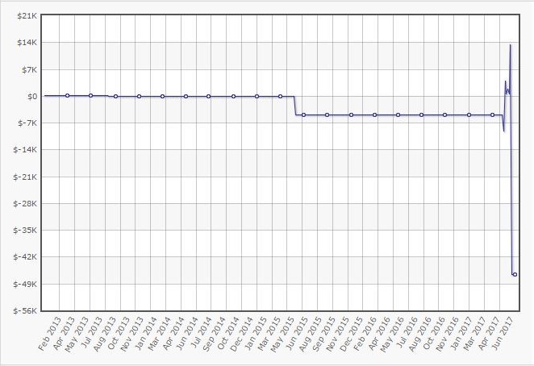This screenshot has width=534, height=366.
Task: Click the $14K y-axis label
Action: pyautogui.click(x=27, y=43)
